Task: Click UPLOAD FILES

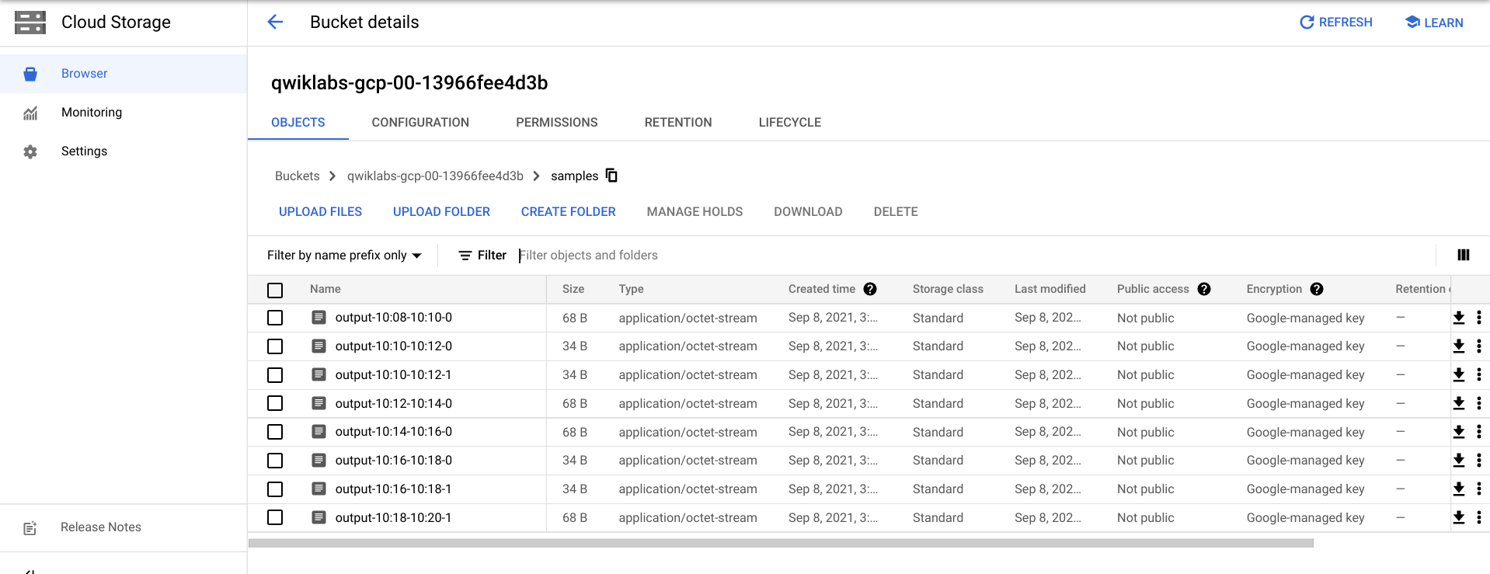Action: [320, 212]
